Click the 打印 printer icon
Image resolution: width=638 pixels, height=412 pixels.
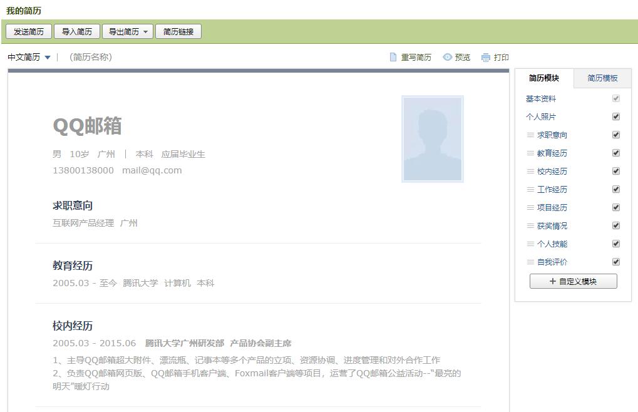[485, 57]
